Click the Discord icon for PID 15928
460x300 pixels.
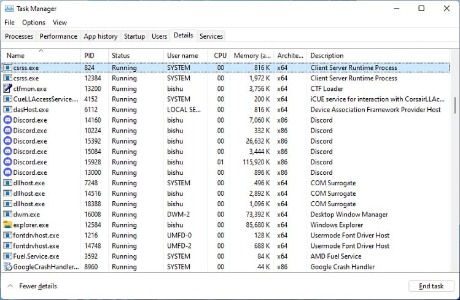coord(8,162)
